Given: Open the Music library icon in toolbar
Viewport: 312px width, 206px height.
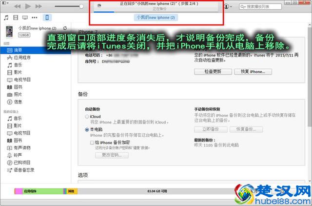Looking at the screenshot, I should click(x=6, y=18).
